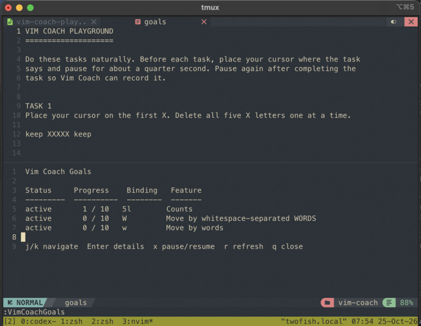Click the red close button in tabline corner
The width and height of the screenshot is (421, 326).
coord(411,22)
